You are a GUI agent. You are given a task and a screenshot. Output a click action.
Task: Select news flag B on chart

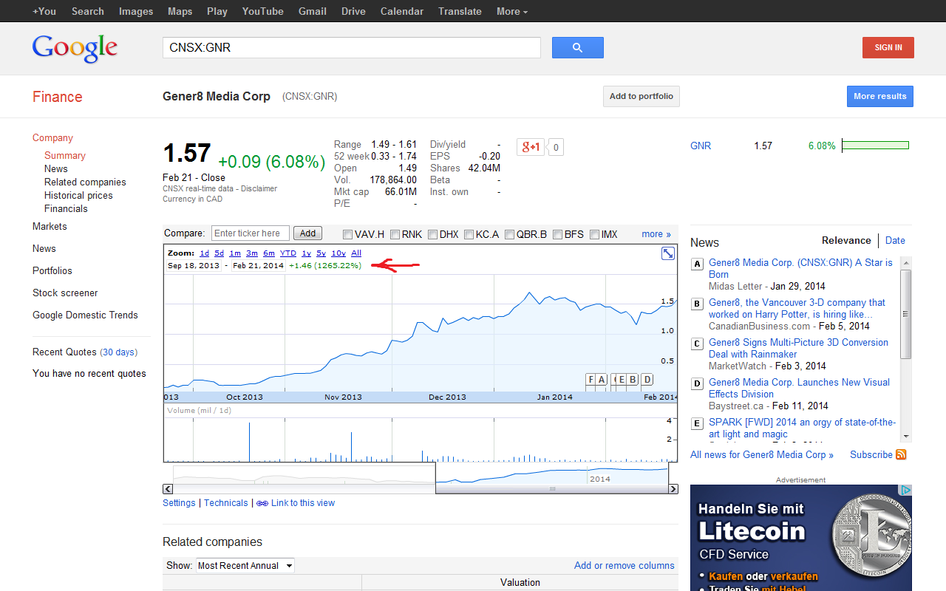pos(633,380)
